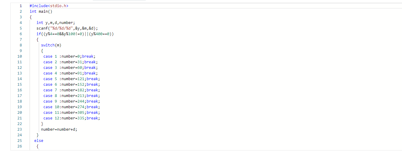Click line number 1 in the gutter
This screenshot has height=154, width=402.
click(x=21, y=6)
